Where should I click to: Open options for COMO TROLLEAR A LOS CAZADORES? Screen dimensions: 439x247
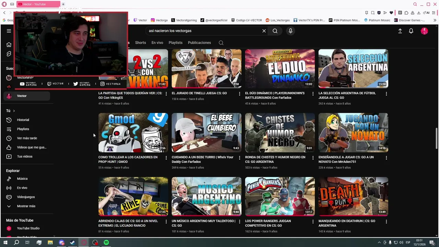(x=166, y=158)
